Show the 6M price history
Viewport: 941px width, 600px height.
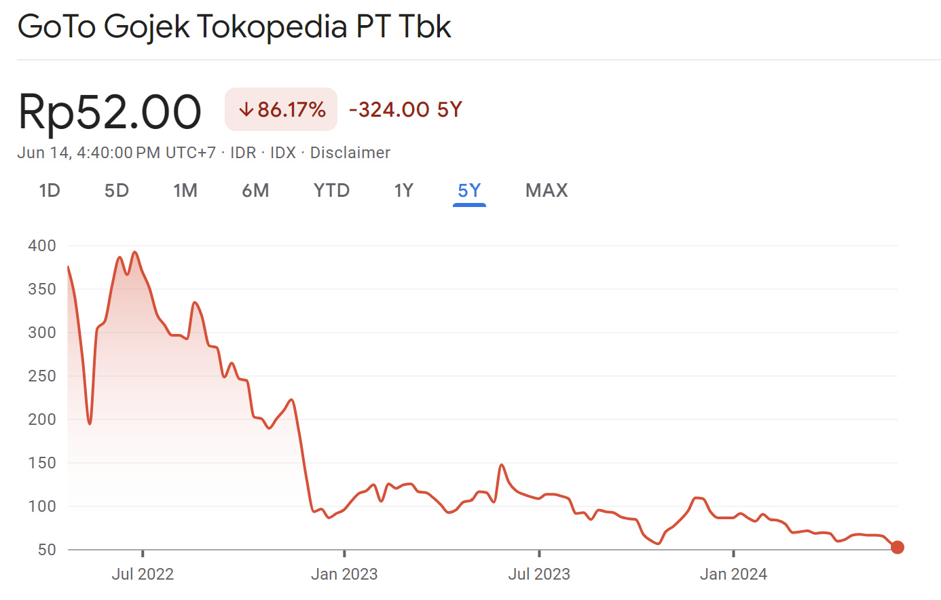pos(255,191)
